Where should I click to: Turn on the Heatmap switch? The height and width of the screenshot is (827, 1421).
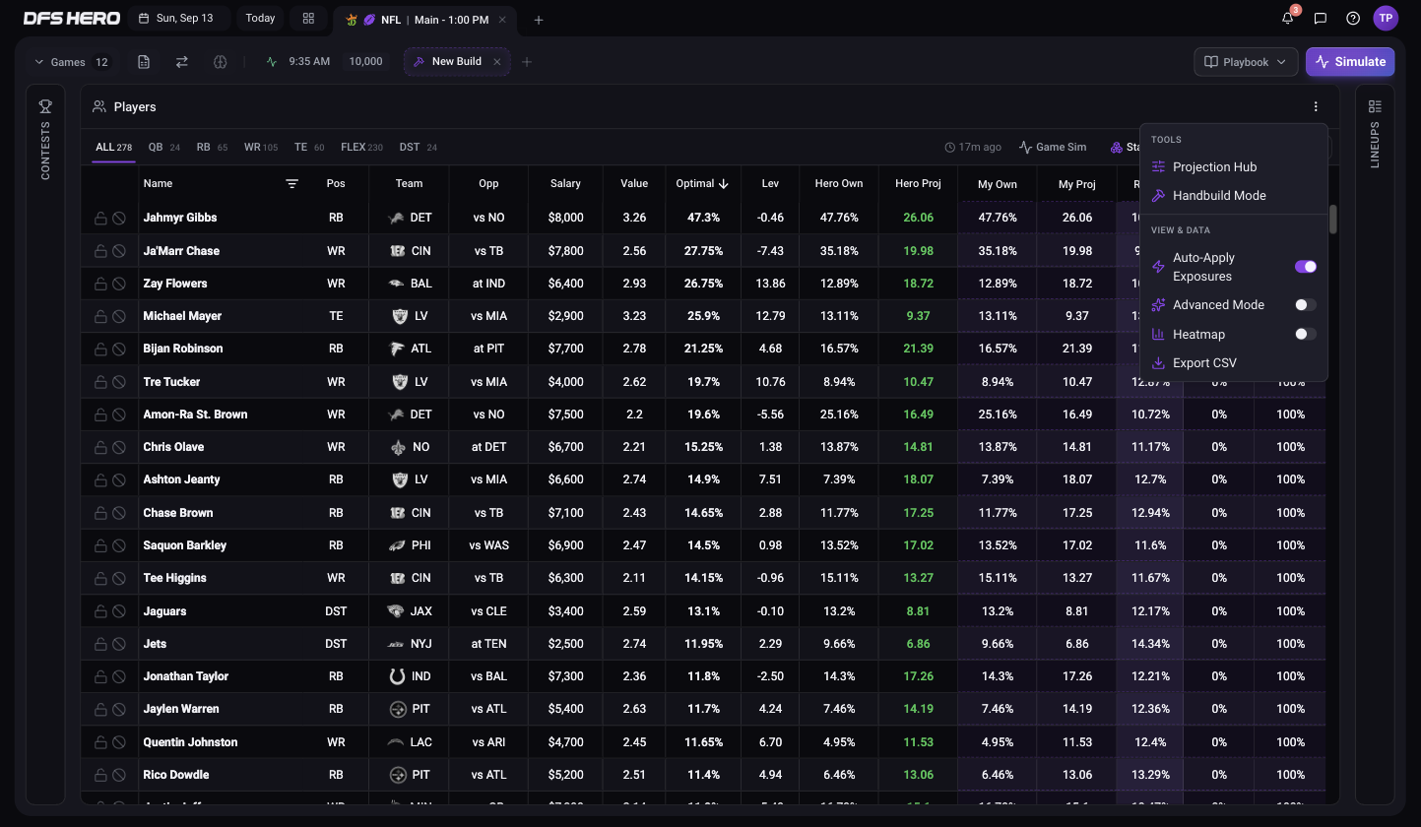pyautogui.click(x=1305, y=335)
